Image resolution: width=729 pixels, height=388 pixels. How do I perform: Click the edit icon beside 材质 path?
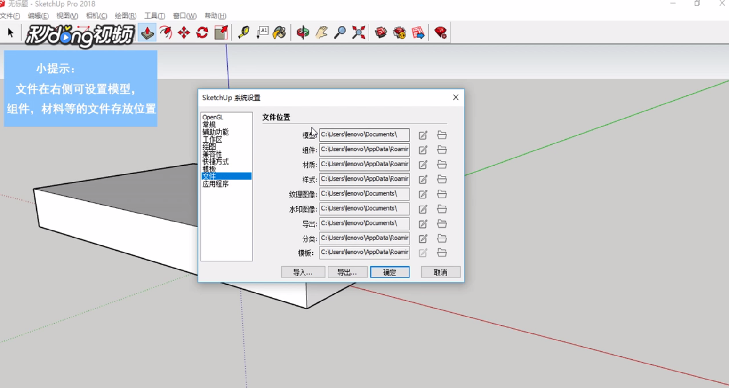422,164
